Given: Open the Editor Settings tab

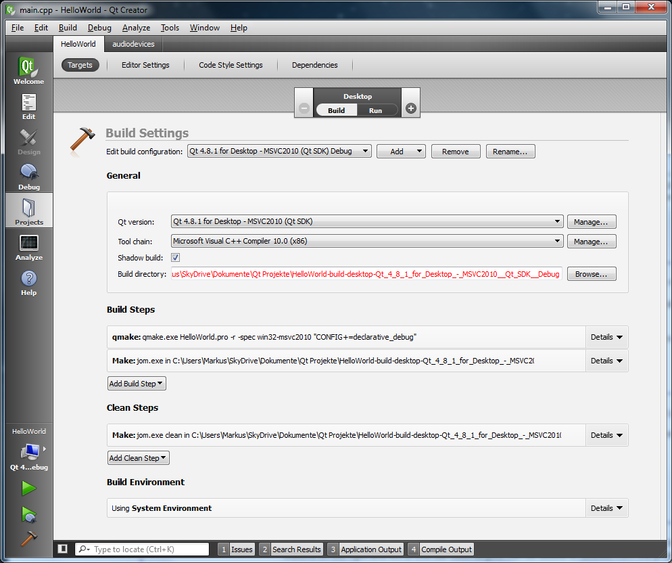Looking at the screenshot, I should tap(145, 65).
